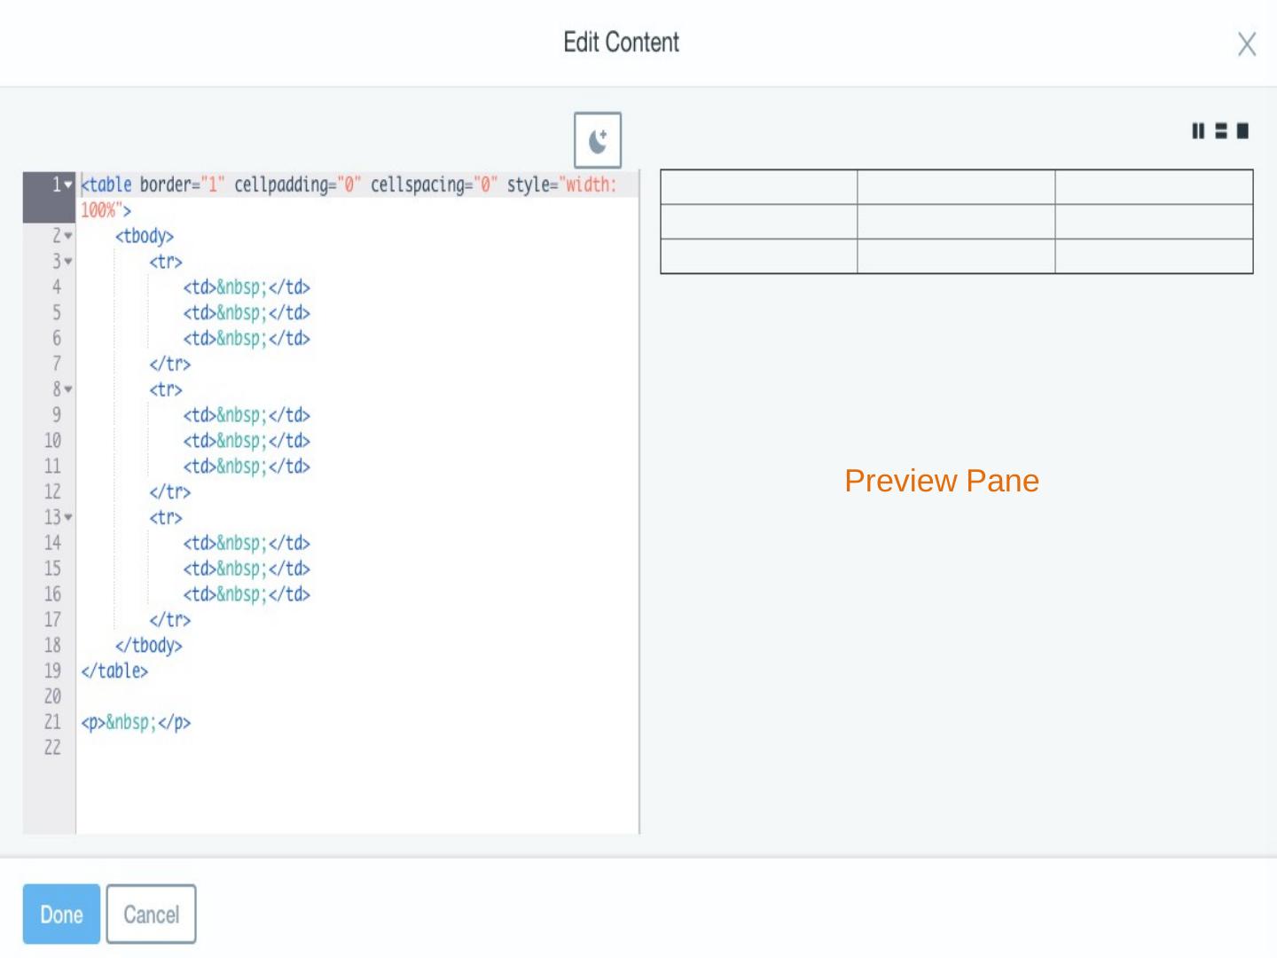The width and height of the screenshot is (1277, 958).
Task: Cancel the content edits
Action: tap(151, 914)
